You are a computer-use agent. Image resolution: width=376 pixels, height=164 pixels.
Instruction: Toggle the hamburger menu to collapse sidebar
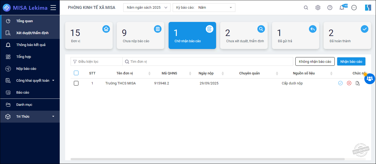[53, 8]
